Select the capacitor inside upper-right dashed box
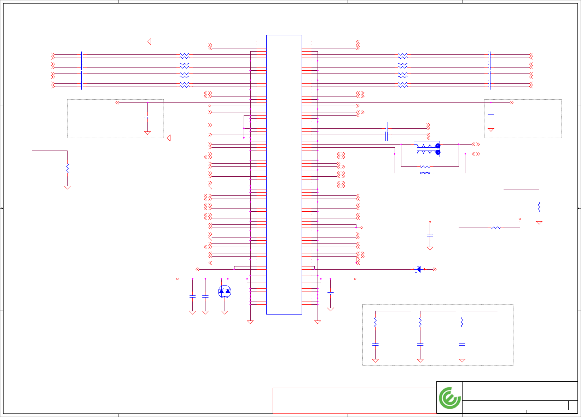 click(491, 114)
